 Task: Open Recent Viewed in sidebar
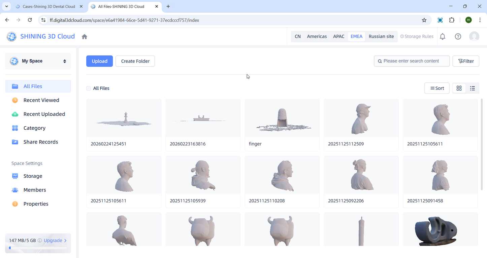[38, 100]
